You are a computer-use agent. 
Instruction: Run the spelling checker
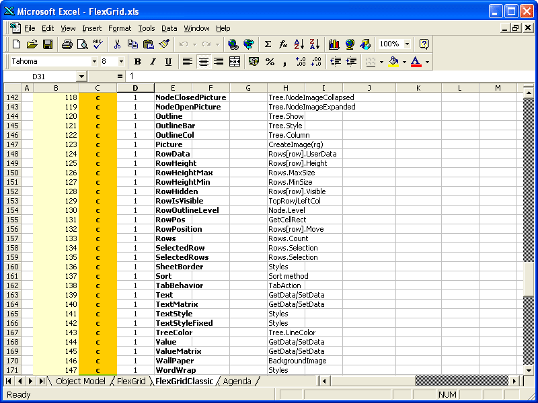click(96, 44)
